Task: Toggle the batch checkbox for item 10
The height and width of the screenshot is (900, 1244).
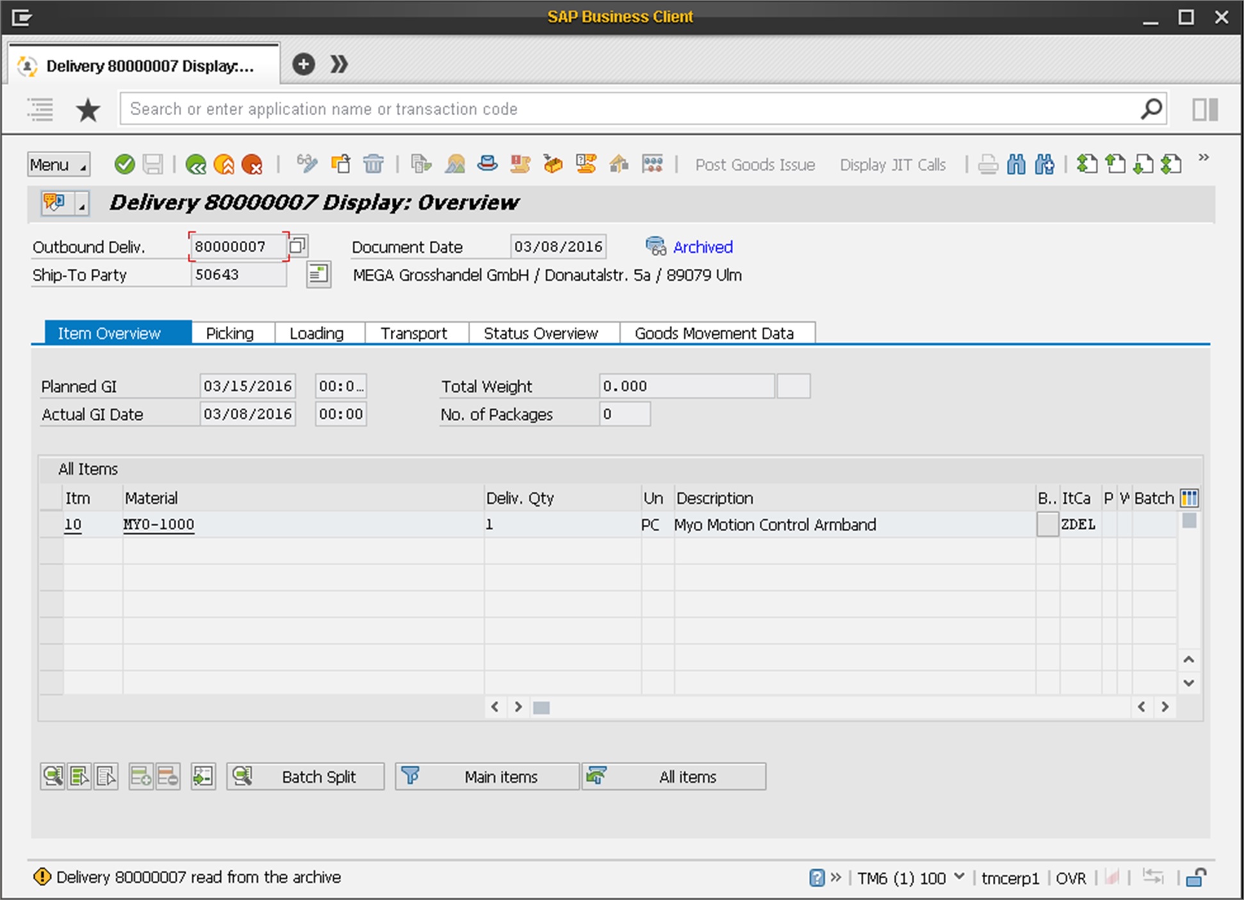Action: click(1047, 524)
